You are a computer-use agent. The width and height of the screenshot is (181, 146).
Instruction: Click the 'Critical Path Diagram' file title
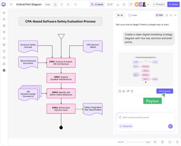coord(29,4)
